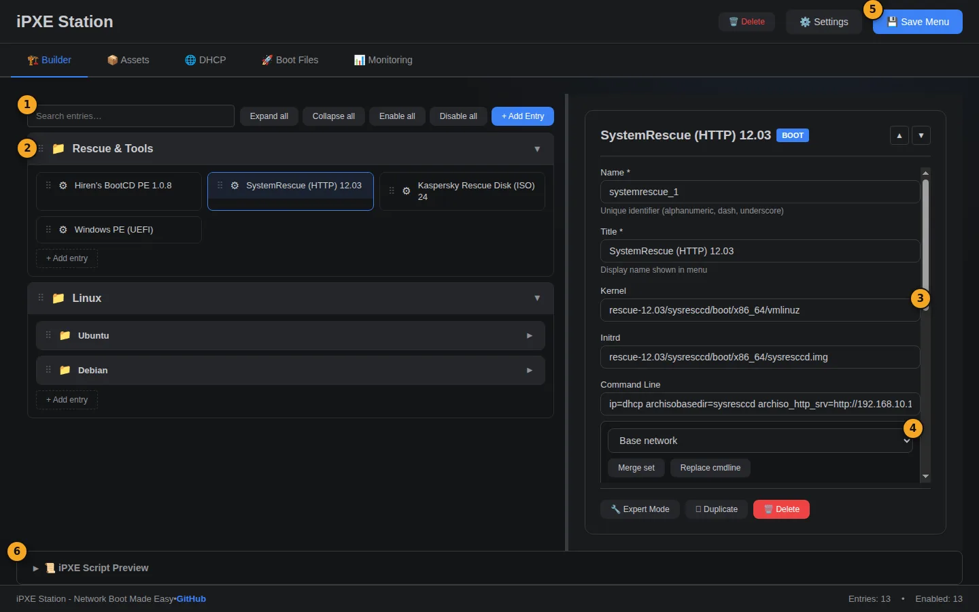This screenshot has width=979, height=612.
Task: Go to the Boot Files tab
Action: point(290,60)
